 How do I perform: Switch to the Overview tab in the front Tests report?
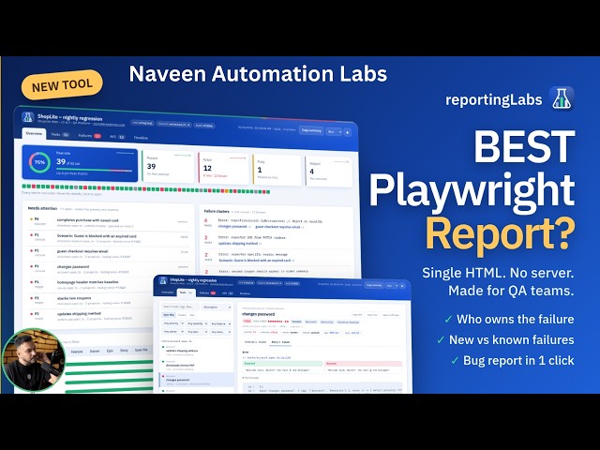pyautogui.click(x=167, y=292)
